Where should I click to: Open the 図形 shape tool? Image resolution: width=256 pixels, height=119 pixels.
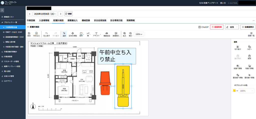point(81,34)
